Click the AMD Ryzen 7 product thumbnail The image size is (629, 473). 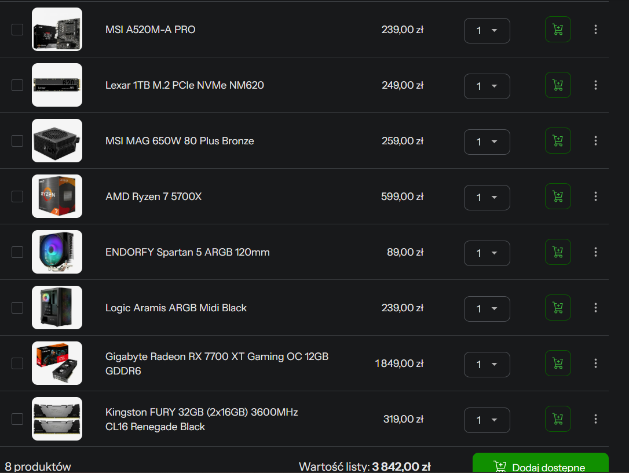coord(57,197)
